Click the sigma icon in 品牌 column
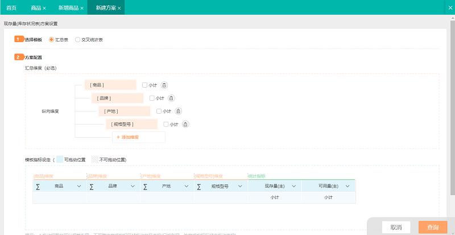Viewport: 455px width, 235px height. (92, 186)
